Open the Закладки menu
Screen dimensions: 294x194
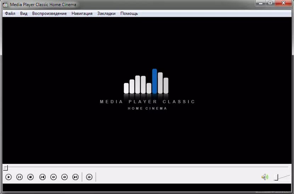106,13
